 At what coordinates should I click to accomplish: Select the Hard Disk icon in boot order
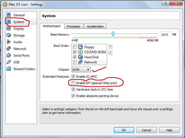tap(80, 57)
